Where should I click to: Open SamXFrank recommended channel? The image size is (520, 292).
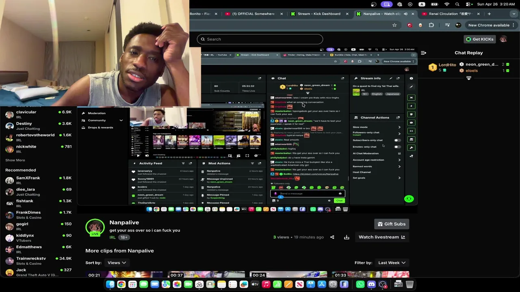[39, 180]
